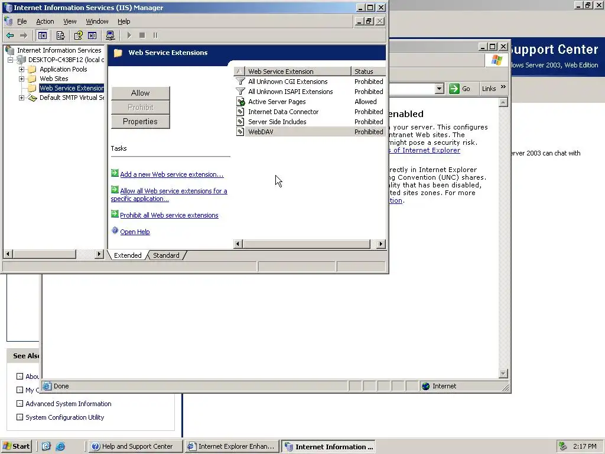This screenshot has width=605, height=454.
Task: Click the Windows Start button
Action: pos(16,446)
